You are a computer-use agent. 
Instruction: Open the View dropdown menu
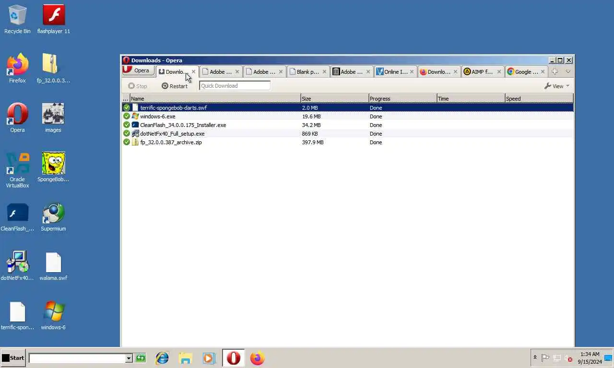coord(557,86)
